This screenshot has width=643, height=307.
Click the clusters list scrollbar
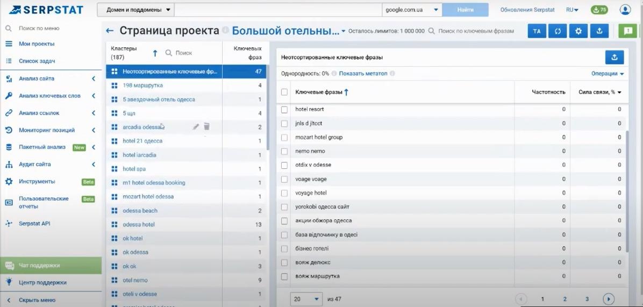(268, 109)
